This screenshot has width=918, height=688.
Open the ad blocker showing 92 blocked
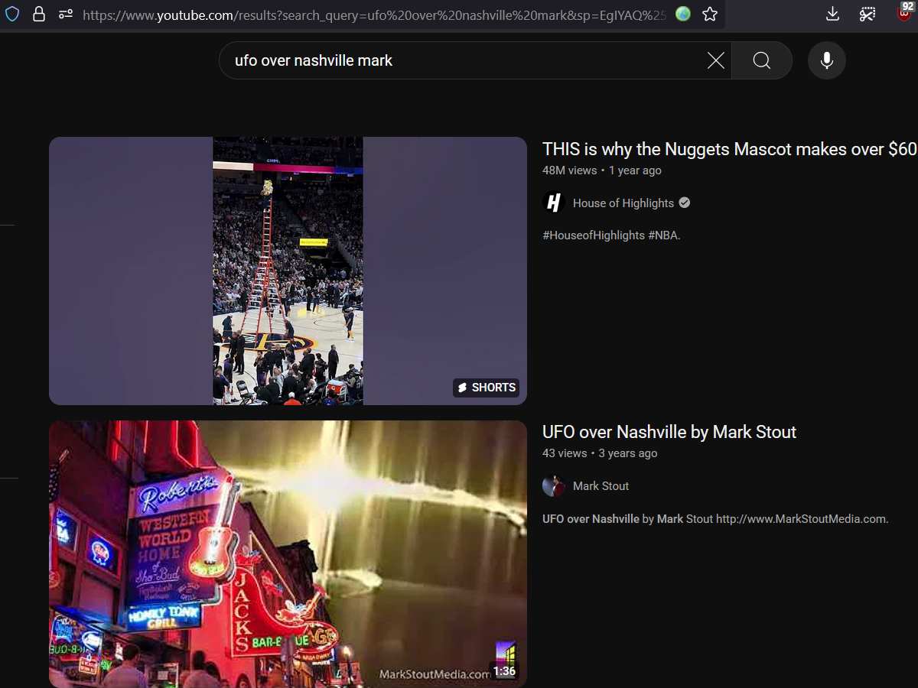point(903,14)
